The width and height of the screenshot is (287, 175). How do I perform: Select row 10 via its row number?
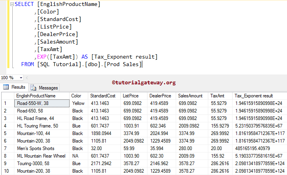point(8,171)
